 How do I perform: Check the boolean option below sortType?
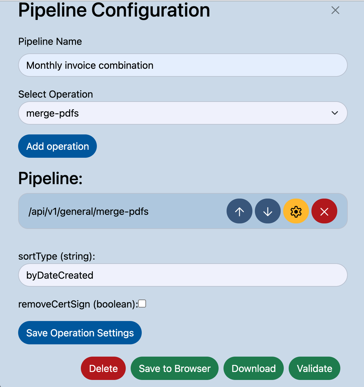point(142,303)
